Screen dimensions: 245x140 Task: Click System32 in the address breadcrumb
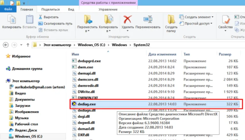[x=142, y=45]
